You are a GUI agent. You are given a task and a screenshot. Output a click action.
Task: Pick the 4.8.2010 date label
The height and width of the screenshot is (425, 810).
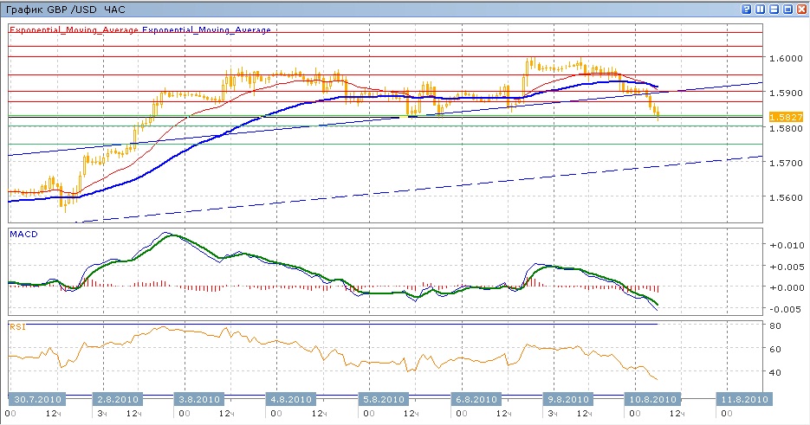[x=288, y=400]
